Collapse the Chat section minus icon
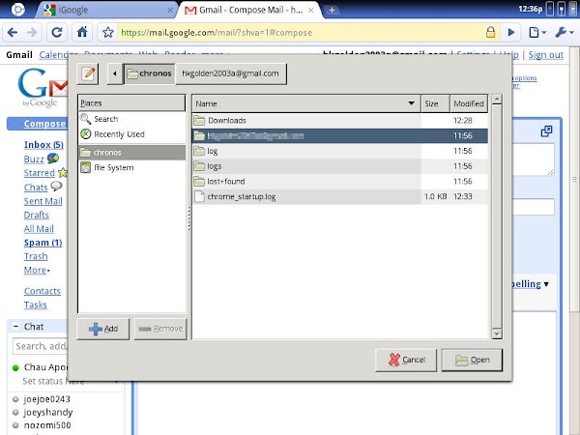 (15, 327)
